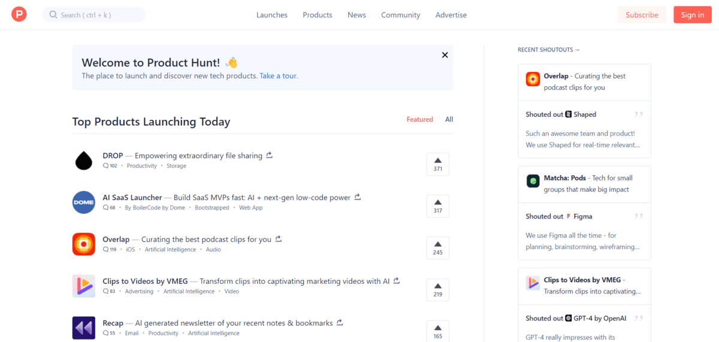
Task: Open the Matcha: Pods icon in shoutouts
Action: (533, 181)
